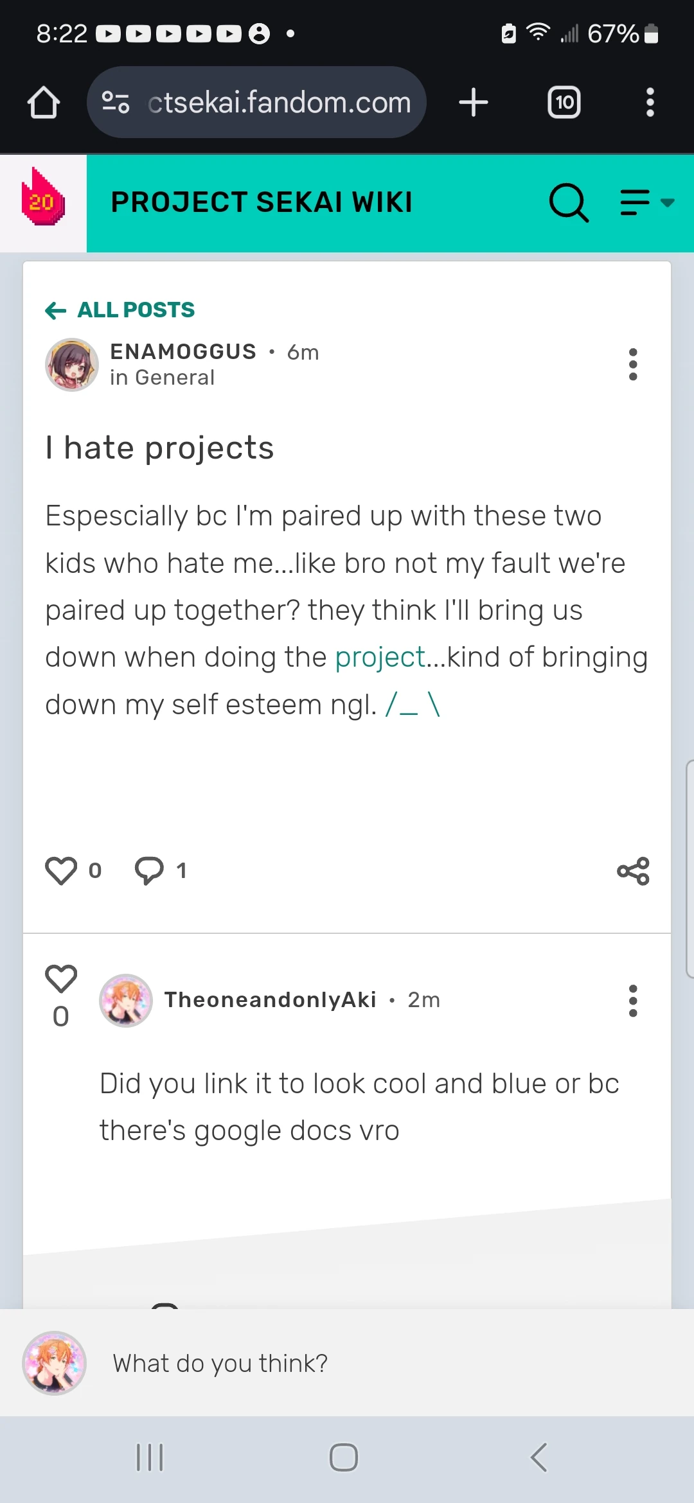Open ENAMOGGUS profile avatar

click(71, 365)
